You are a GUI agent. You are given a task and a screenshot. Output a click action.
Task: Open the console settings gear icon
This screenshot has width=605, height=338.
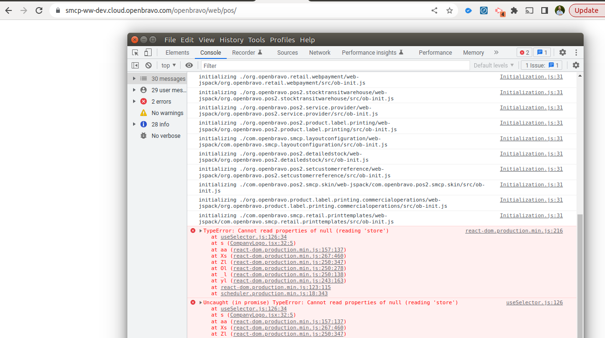[576, 66]
